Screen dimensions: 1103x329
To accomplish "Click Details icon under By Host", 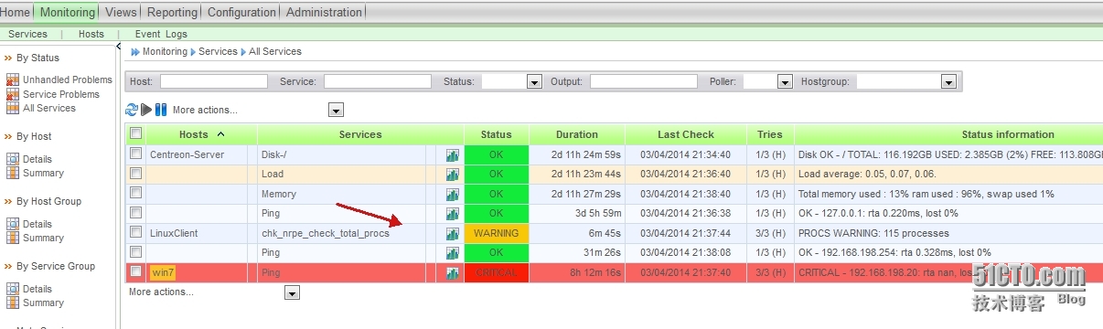I will click(x=13, y=159).
